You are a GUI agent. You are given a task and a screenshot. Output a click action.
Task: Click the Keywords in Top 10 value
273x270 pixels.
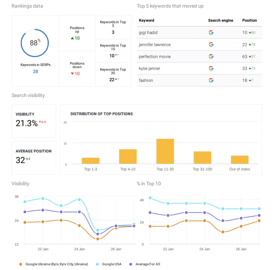coord(112,56)
